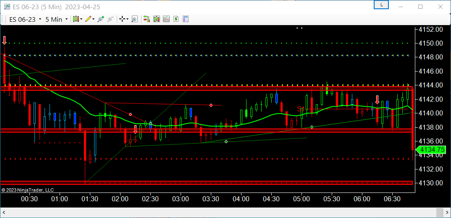Expand the chart style dropdown arrow
The width and height of the screenshot is (451, 218).
tap(81, 20)
